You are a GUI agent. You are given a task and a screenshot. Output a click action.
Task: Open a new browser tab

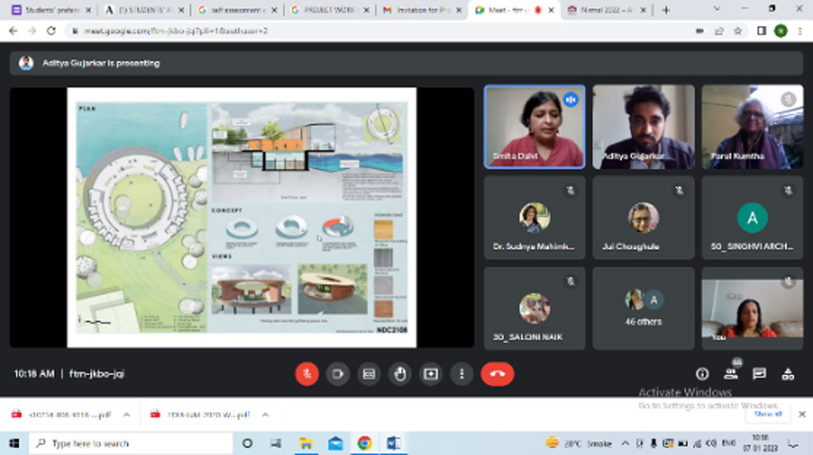click(x=666, y=10)
